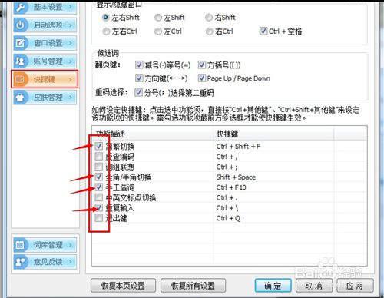384x298 pixels.
Task: Click the 功能描述 column header
Action: coord(153,134)
